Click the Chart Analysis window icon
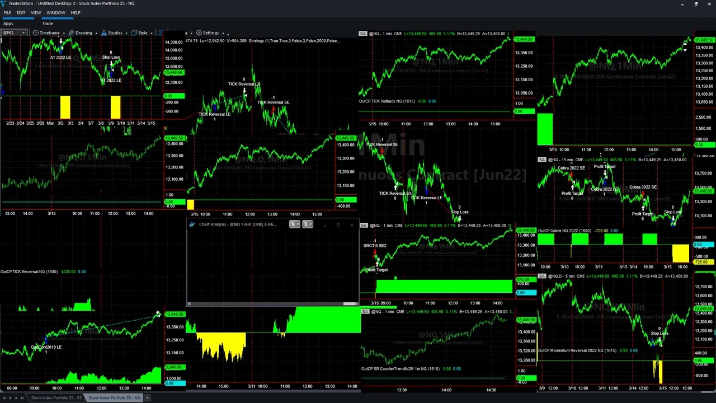 (x=192, y=224)
